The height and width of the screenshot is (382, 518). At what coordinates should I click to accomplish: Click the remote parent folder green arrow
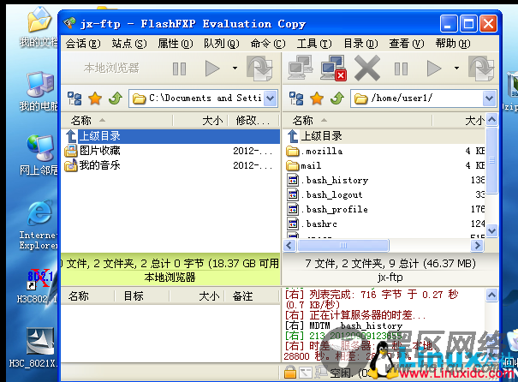click(x=337, y=98)
